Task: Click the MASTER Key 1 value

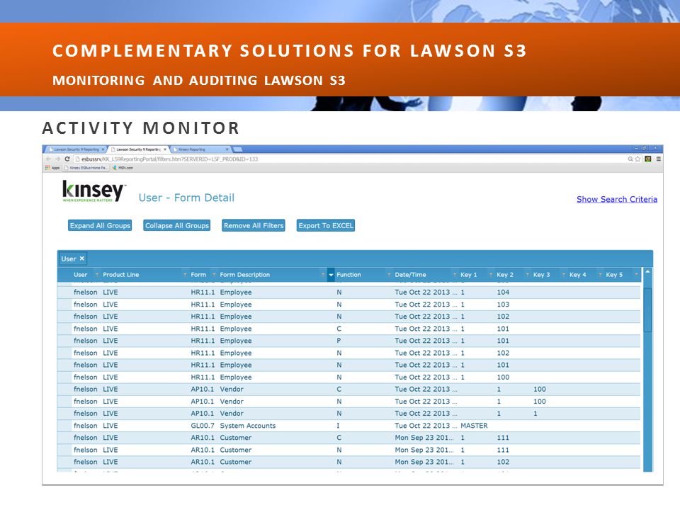Action: [x=474, y=426]
